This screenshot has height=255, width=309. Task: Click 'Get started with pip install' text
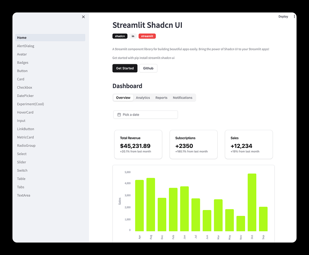tap(143, 58)
